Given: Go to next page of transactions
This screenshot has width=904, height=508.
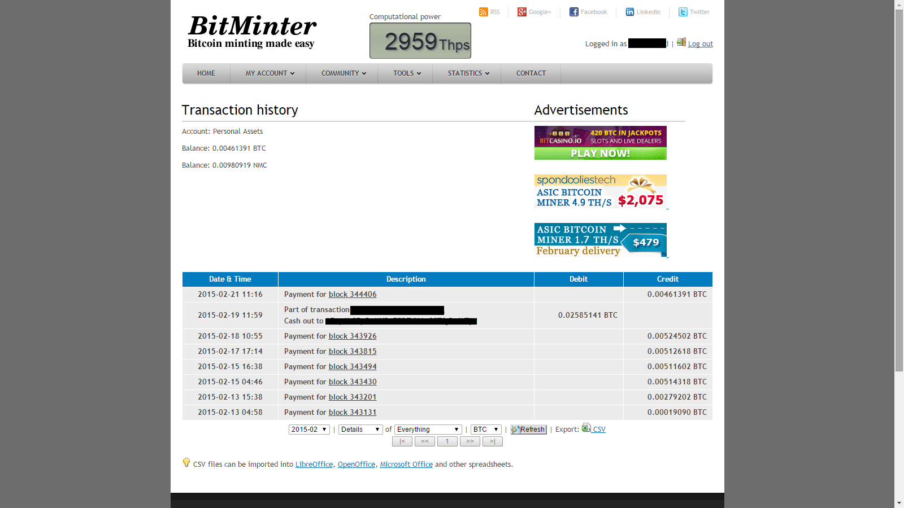Looking at the screenshot, I should [470, 441].
